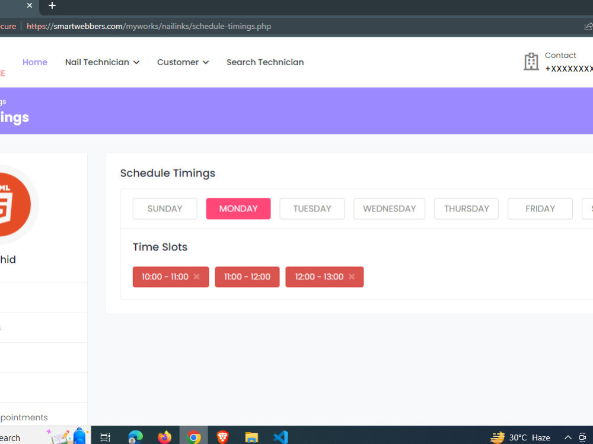Open File Explorer from the taskbar

[251, 437]
